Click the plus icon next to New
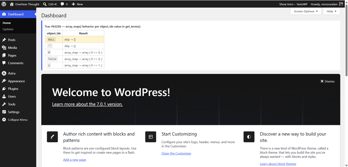This screenshot has height=167, width=348. click(x=73, y=4)
